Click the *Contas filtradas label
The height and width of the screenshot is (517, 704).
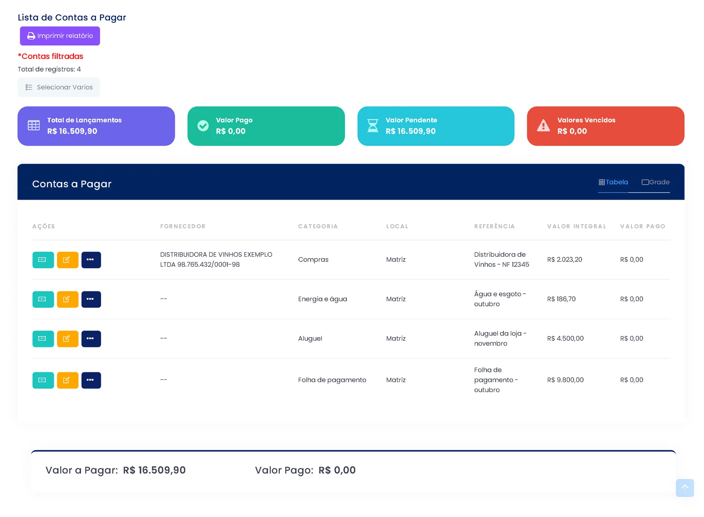click(51, 56)
